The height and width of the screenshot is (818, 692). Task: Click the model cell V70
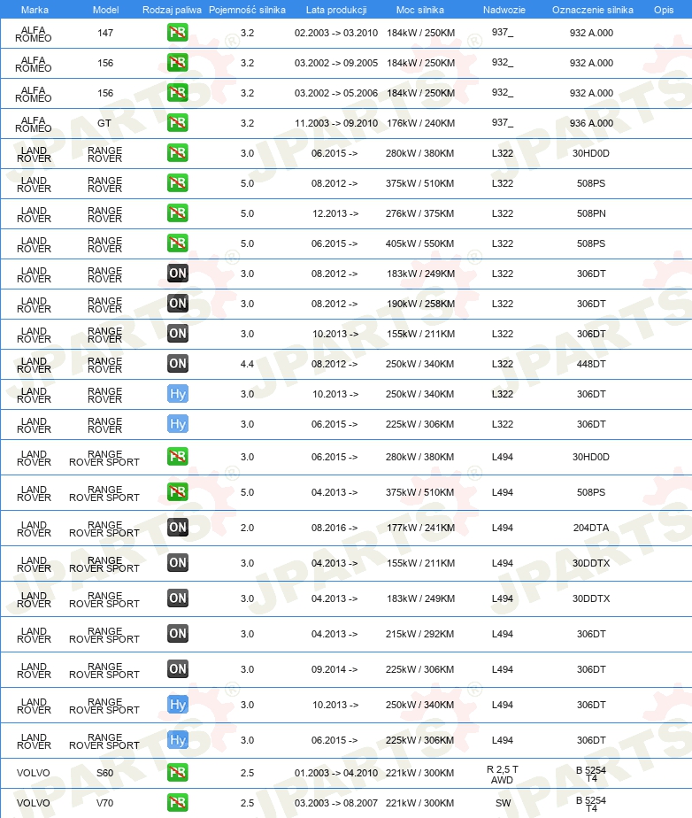point(104,804)
